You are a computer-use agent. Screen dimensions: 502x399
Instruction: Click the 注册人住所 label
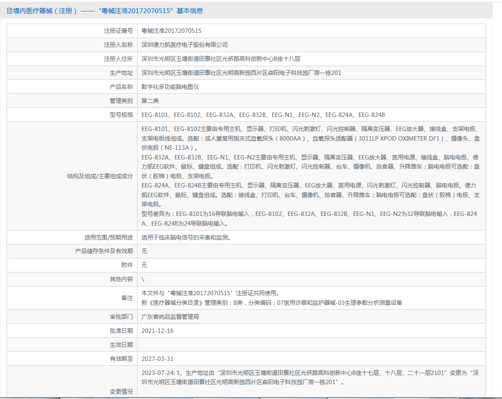118,59
